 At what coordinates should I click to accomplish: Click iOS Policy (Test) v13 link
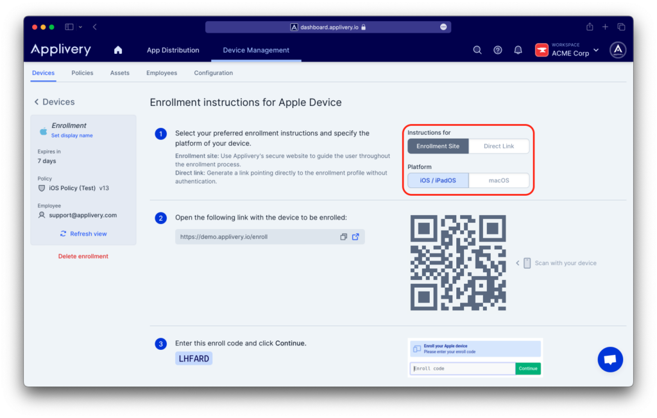tap(79, 188)
